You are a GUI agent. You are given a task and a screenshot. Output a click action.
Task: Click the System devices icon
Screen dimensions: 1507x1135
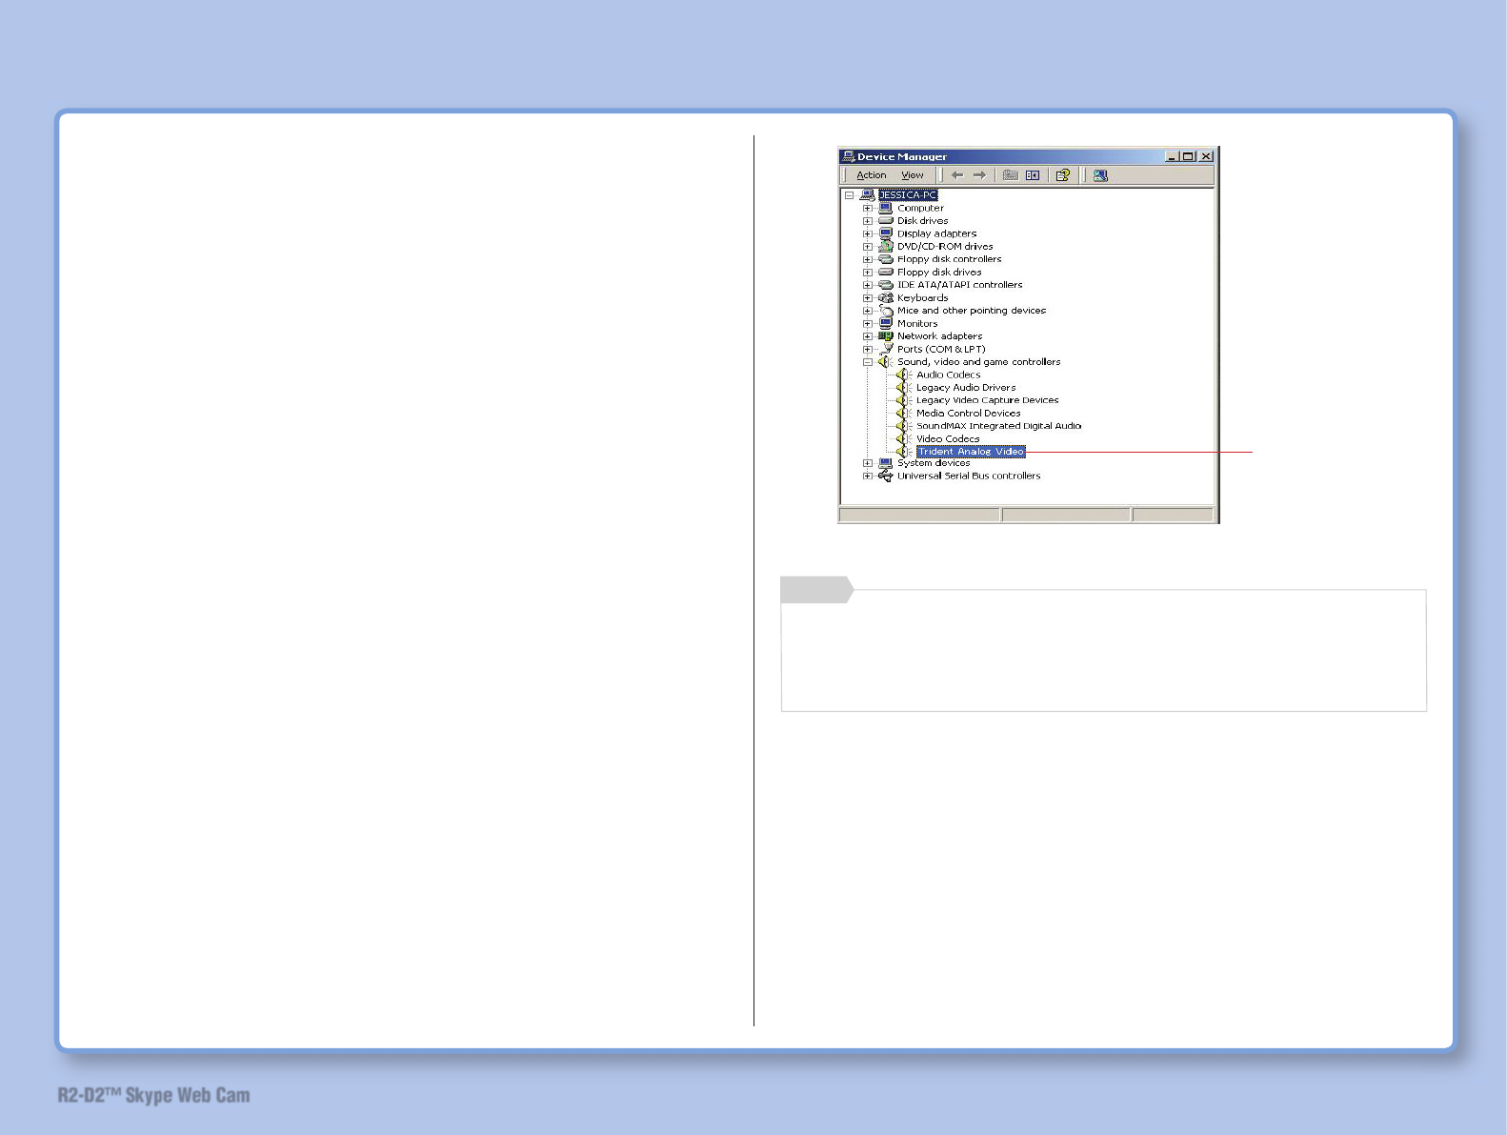click(886, 463)
